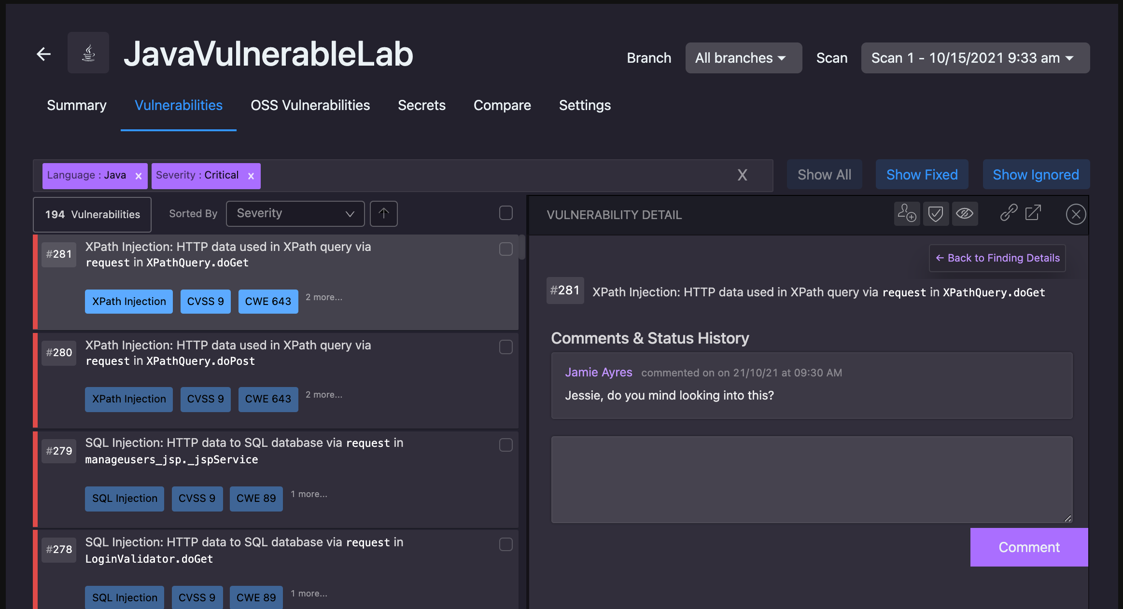Submit with the purple Comment button
Viewport: 1123px width, 609px height.
(1029, 547)
